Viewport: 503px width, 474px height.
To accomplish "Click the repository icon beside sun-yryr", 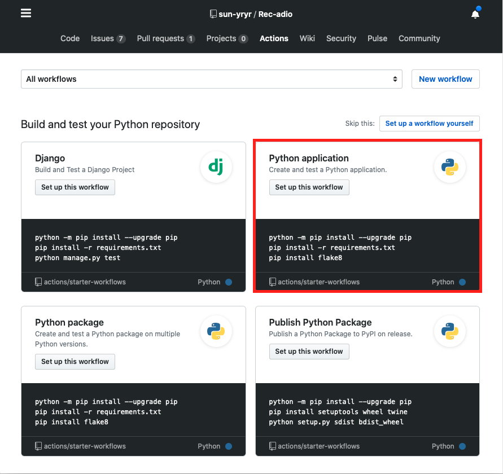I will [213, 14].
